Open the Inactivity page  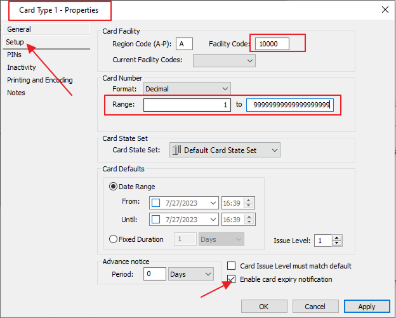pos(21,67)
